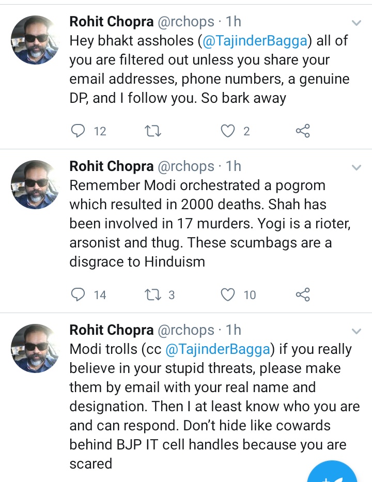Image resolution: width=372 pixels, height=482 pixels.
Task: Like the tweet with 2 likes
Action: coord(228,131)
